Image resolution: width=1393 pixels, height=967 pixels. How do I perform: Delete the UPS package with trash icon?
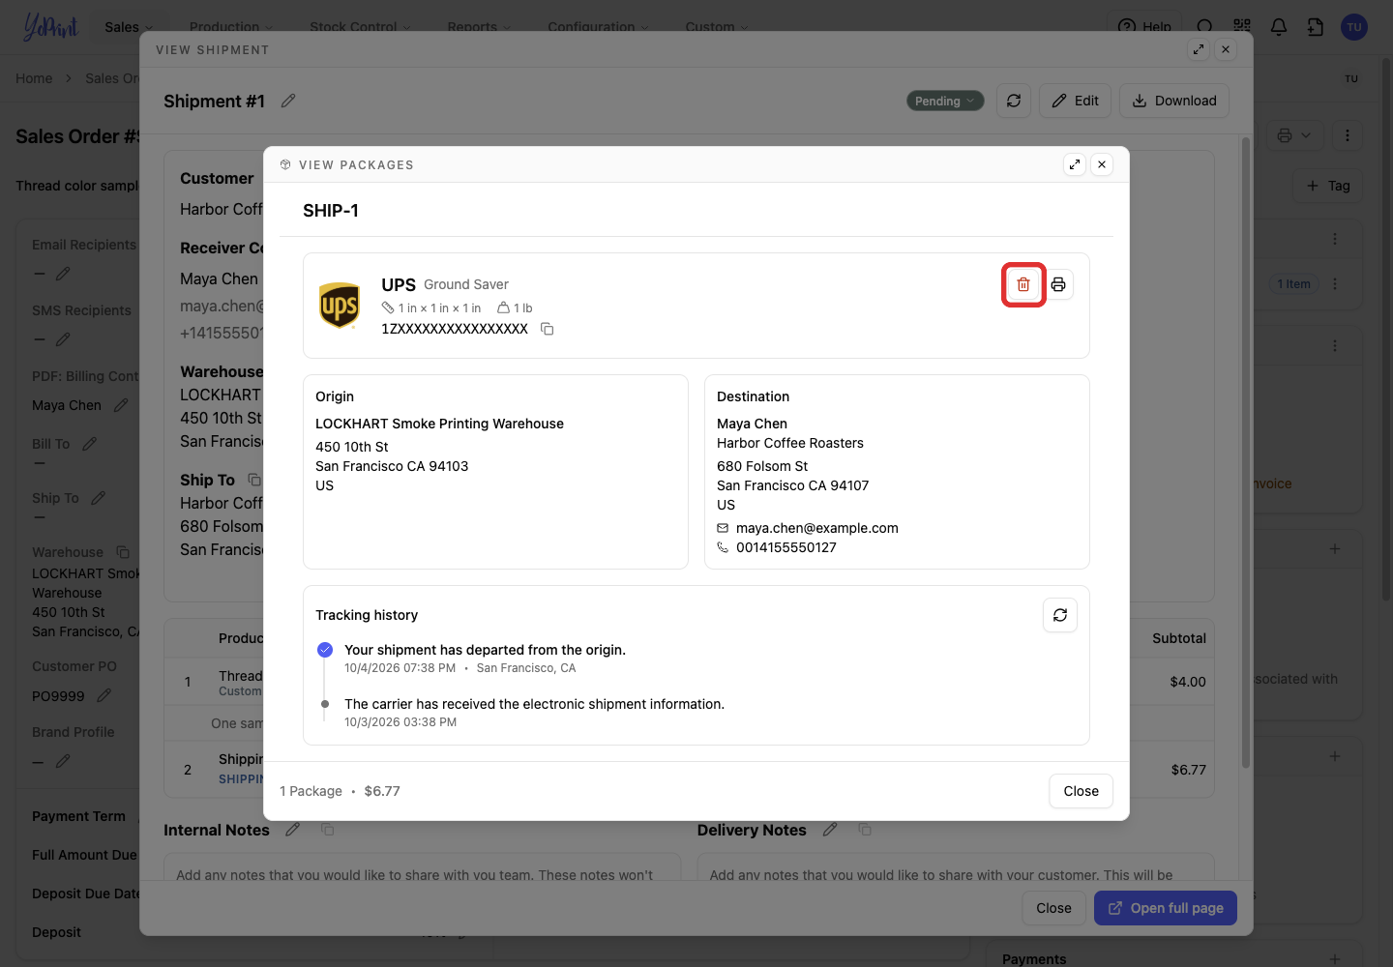pyautogui.click(x=1023, y=284)
